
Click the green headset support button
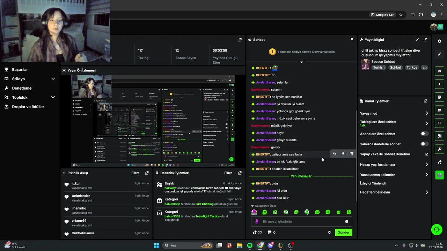click(x=437, y=229)
